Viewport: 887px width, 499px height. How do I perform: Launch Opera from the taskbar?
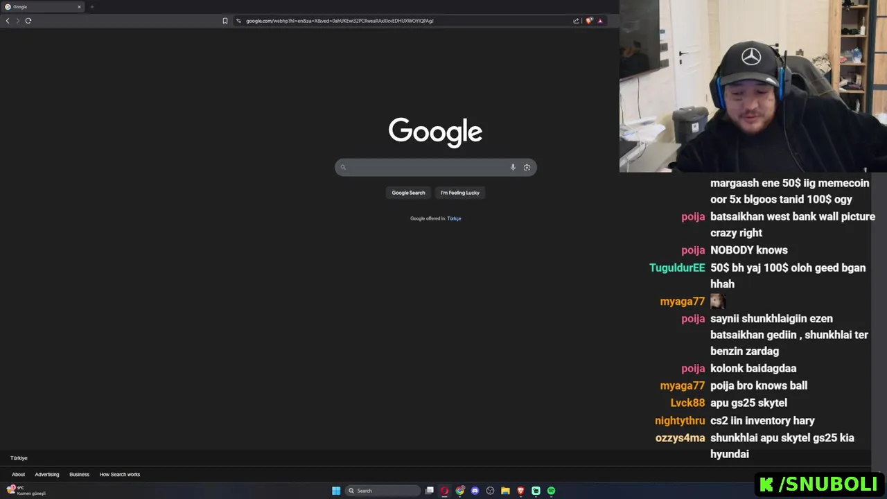[x=445, y=491]
